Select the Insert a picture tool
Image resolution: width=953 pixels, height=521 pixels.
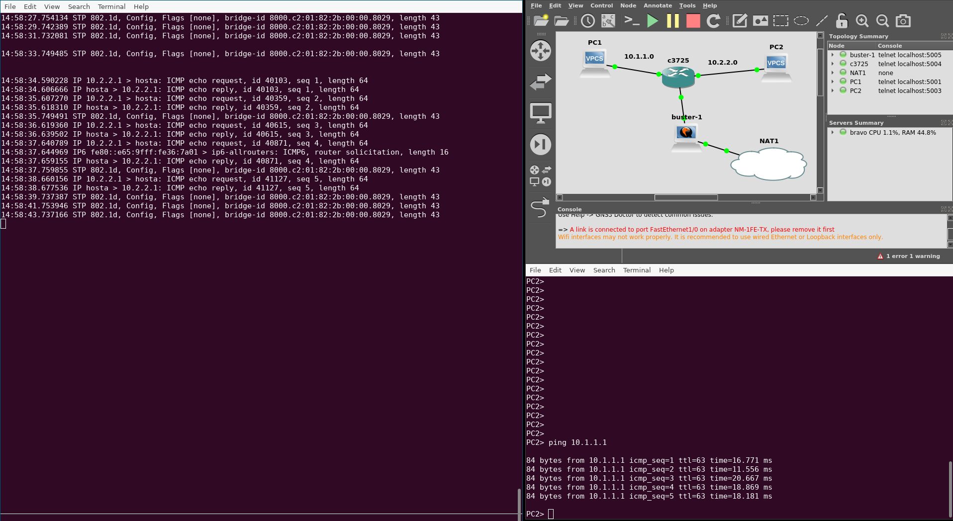tap(761, 21)
